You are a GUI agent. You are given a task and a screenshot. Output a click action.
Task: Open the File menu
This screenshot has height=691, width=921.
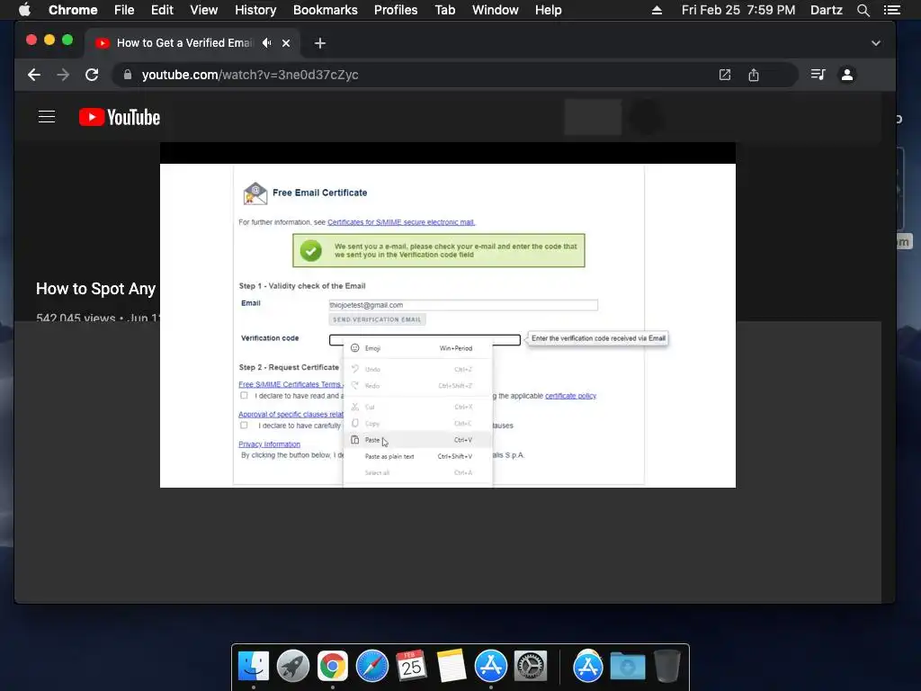click(124, 10)
